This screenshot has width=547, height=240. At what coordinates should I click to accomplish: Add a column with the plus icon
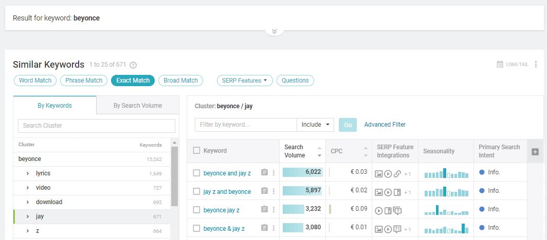[x=535, y=152]
